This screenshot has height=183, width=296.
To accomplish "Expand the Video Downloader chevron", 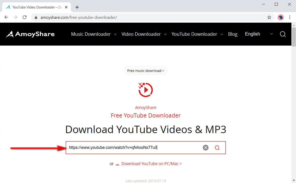I will pos(165,34).
